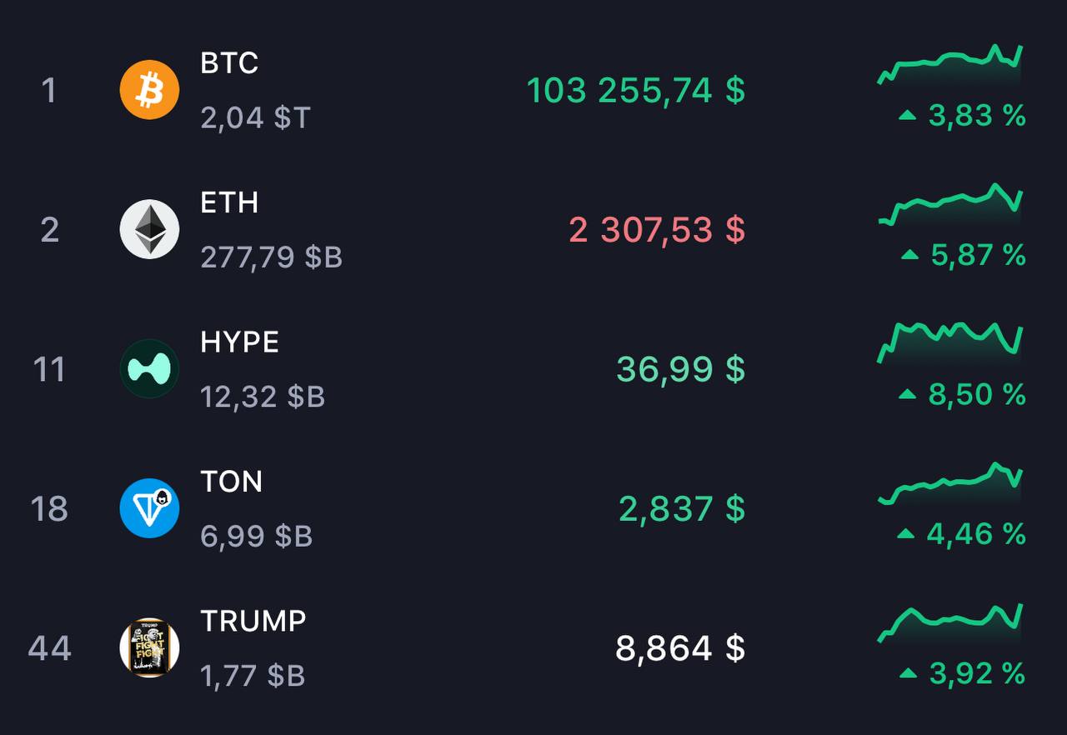This screenshot has height=735, width=1067.
Task: Tap the HYPE coin logo
Action: (x=149, y=368)
